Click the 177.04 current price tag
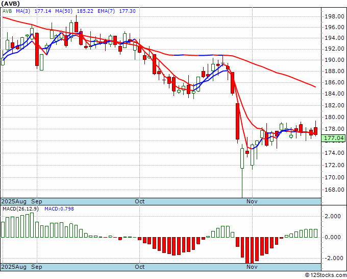 (334, 138)
